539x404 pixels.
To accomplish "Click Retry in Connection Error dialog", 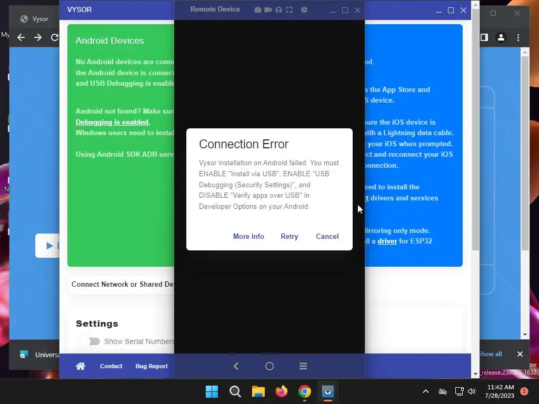I will tap(290, 236).
